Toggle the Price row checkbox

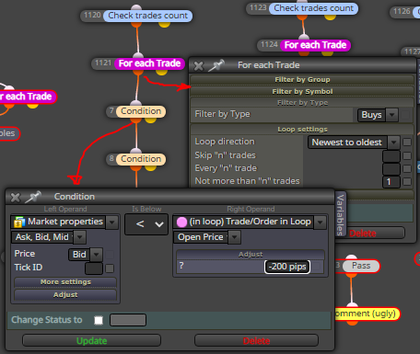tap(110, 255)
